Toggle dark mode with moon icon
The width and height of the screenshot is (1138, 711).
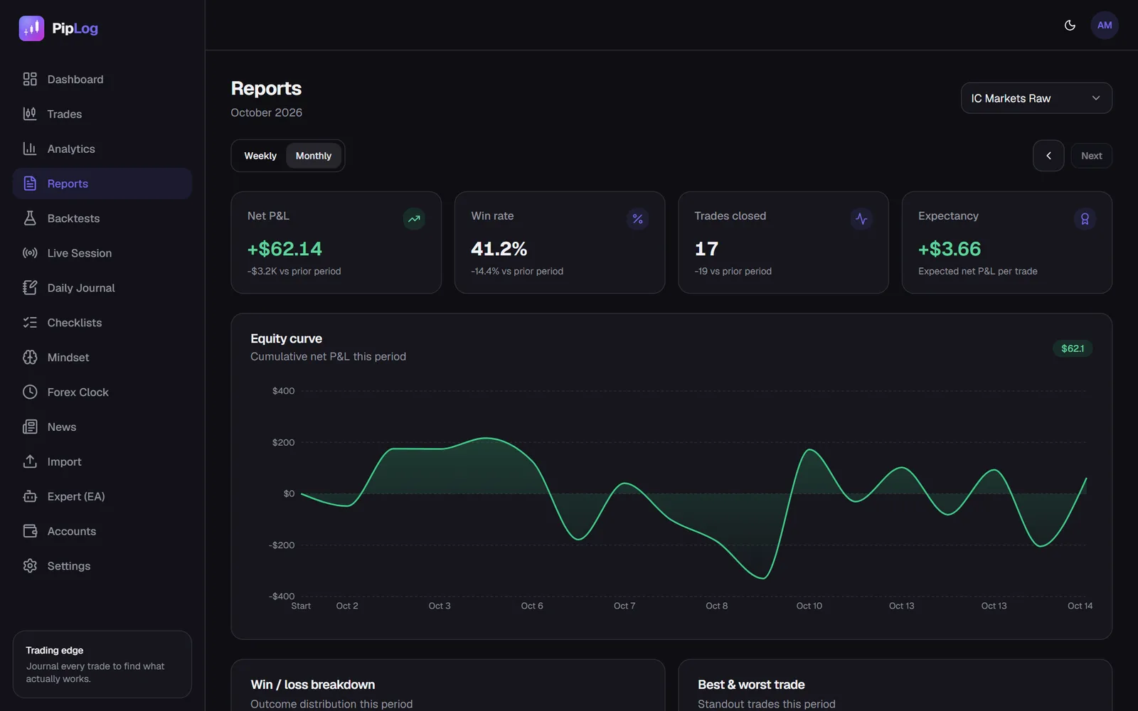click(x=1070, y=26)
